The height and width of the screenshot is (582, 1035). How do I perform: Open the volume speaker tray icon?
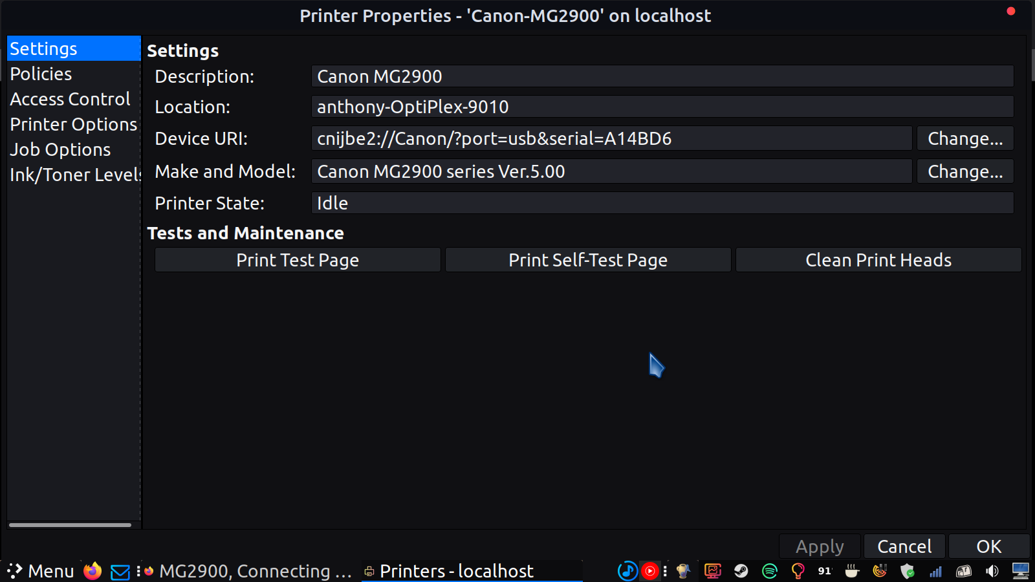(x=992, y=571)
